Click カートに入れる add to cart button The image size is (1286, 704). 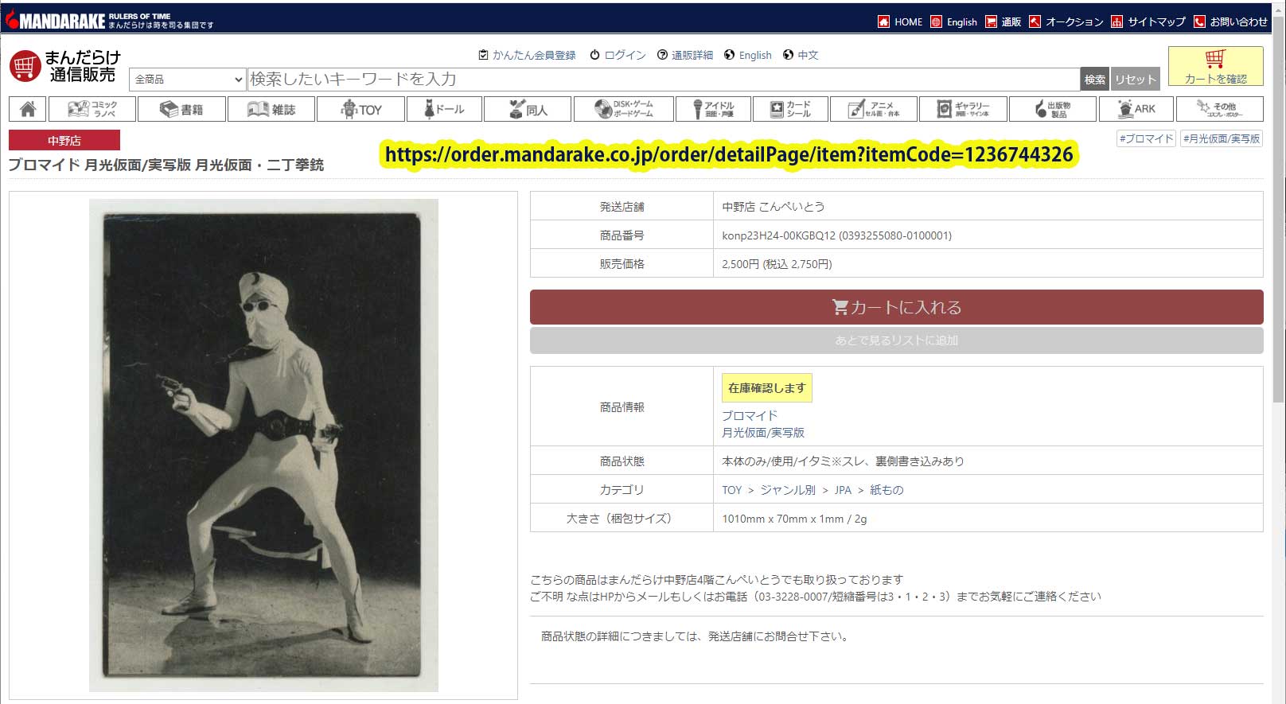[x=896, y=307]
